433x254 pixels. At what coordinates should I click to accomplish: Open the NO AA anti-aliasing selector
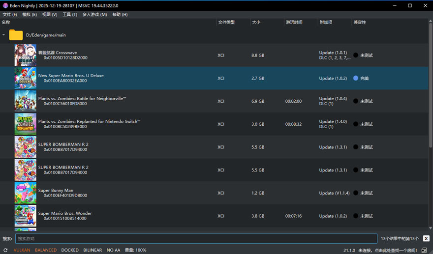113,250
